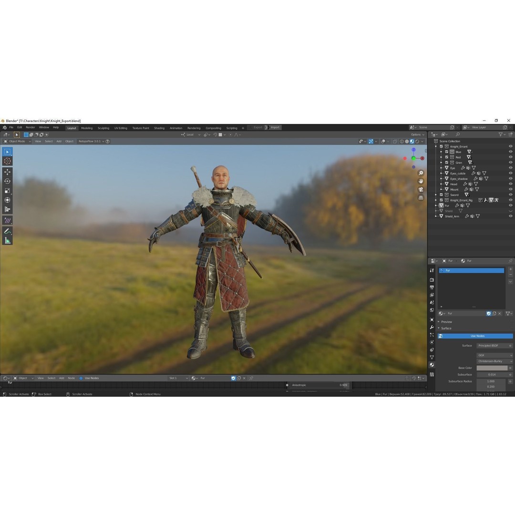Hide the Fur object in outliner
515x515 pixels.
click(510, 205)
